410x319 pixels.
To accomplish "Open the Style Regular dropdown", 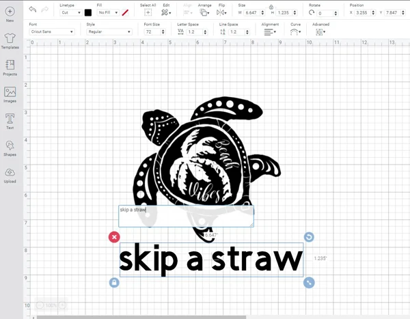I will pos(109,31).
